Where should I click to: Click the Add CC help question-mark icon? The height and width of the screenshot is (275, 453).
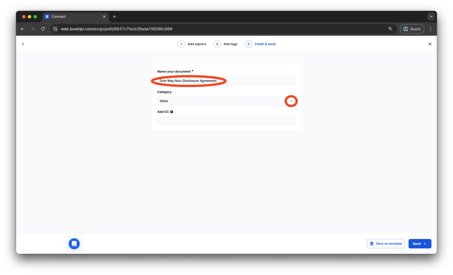click(x=172, y=112)
